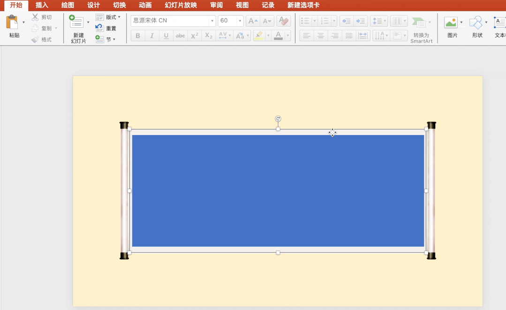Click the 复制 copy label
Viewport: 506px width, 310px height.
tap(46, 29)
